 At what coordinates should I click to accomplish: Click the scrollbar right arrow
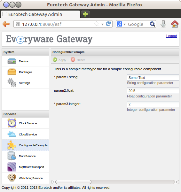[x=177, y=182]
